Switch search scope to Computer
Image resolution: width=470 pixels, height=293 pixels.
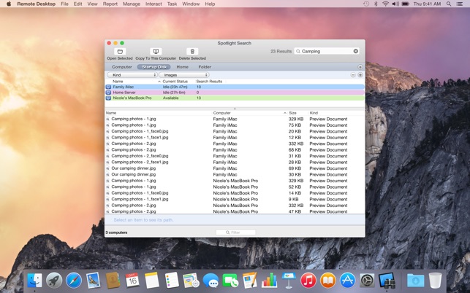point(122,67)
